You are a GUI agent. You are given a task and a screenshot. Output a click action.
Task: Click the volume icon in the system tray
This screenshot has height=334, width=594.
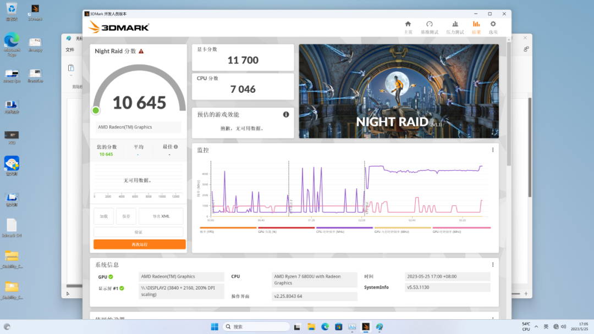pos(564,327)
